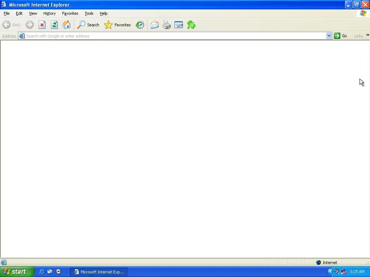Launch Internet Explorer from Quick Launch

tap(42, 272)
